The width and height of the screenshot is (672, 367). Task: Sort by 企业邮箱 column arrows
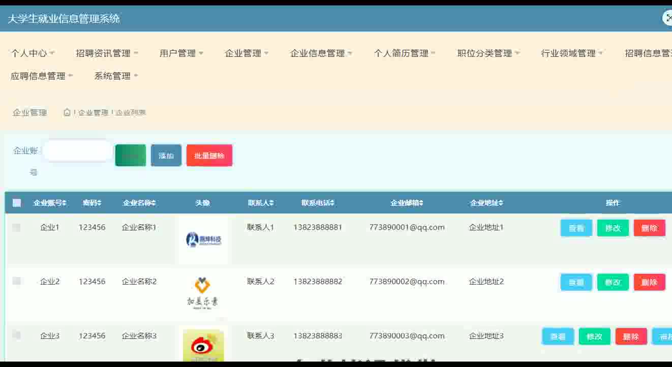click(421, 203)
